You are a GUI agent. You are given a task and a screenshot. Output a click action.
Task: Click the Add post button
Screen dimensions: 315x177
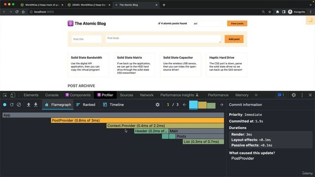tap(234, 39)
